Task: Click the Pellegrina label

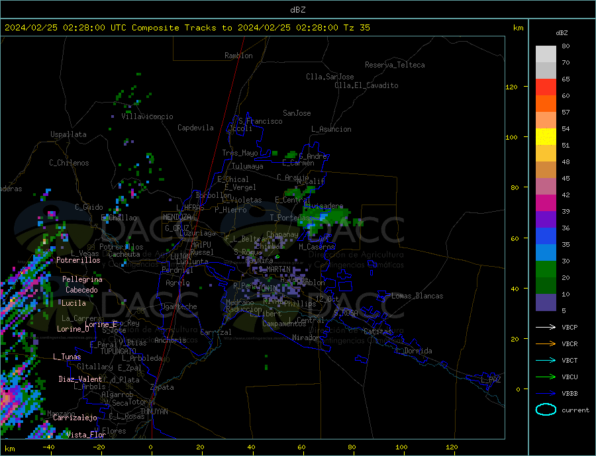Action: (83, 279)
